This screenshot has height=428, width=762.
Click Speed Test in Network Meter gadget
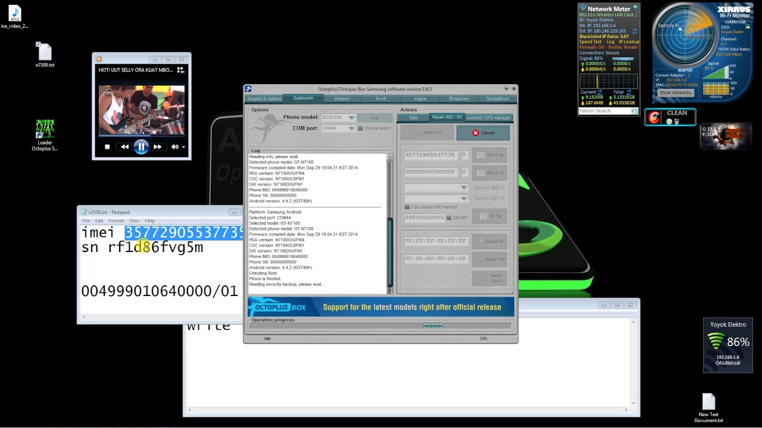coord(591,42)
